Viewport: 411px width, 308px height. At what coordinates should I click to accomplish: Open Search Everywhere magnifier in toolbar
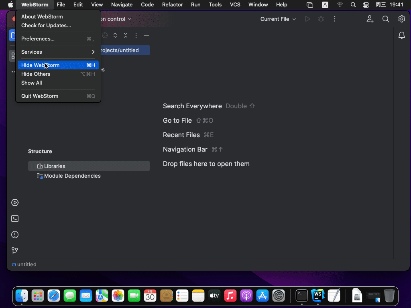tap(386, 19)
